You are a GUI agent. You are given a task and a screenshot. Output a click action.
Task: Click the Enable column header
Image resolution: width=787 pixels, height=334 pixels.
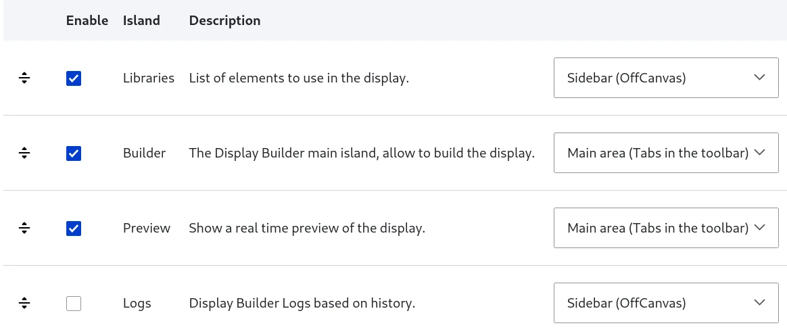click(87, 20)
